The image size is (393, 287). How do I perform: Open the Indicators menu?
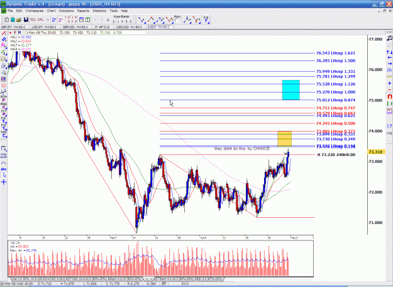(66, 11)
